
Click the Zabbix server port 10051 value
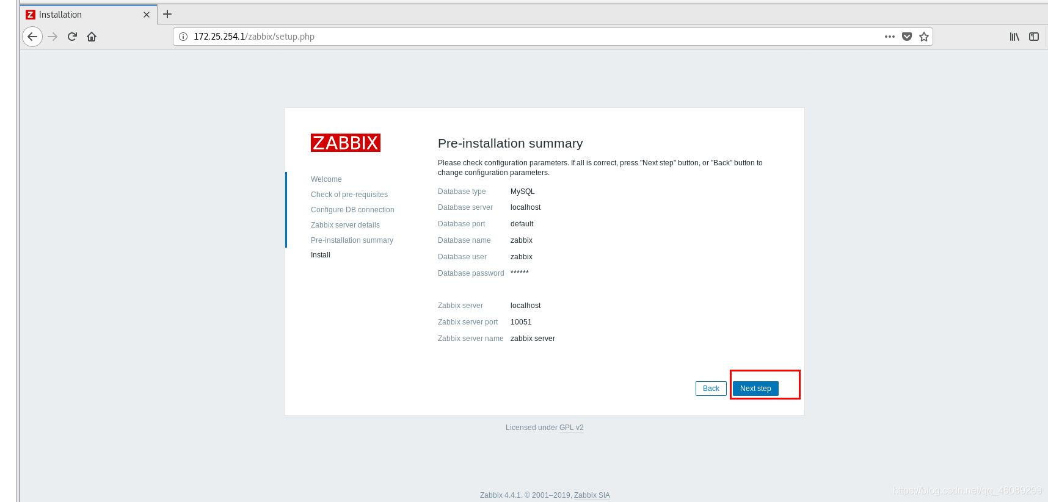(521, 322)
